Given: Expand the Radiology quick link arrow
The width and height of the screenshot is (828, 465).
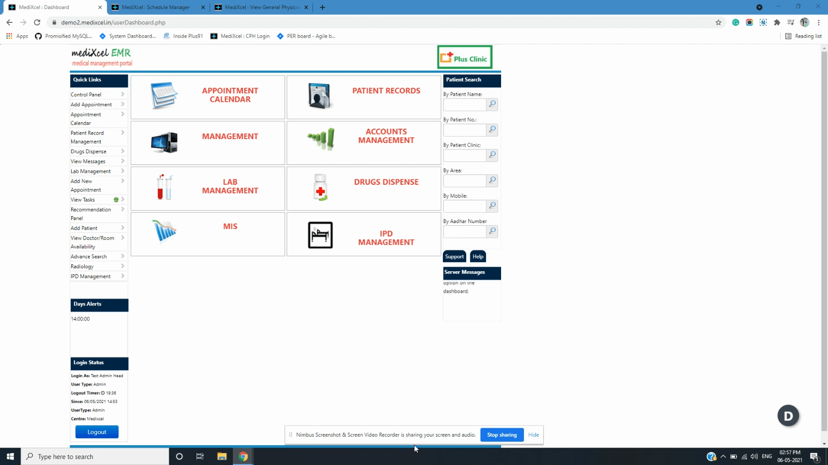Looking at the screenshot, I should pyautogui.click(x=122, y=266).
